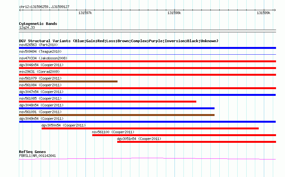Viewport: 285px width, 177px height.
Task: Select dgv3049n54 (Cooper2011) label
Action: pyautogui.click(x=41, y=119)
